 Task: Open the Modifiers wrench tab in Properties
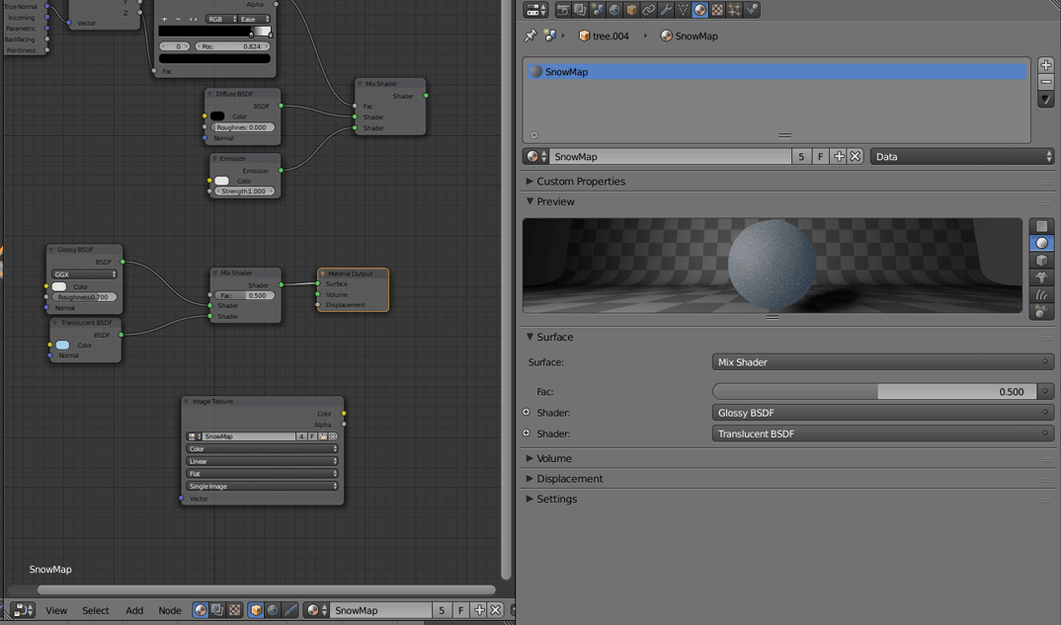point(666,10)
